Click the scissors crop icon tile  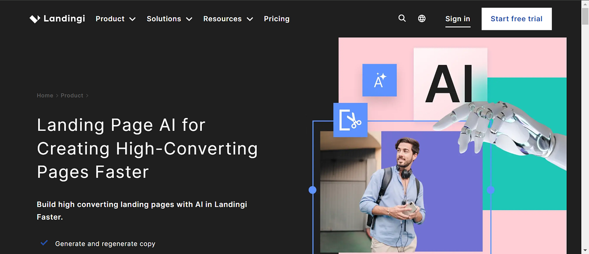pyautogui.click(x=350, y=120)
